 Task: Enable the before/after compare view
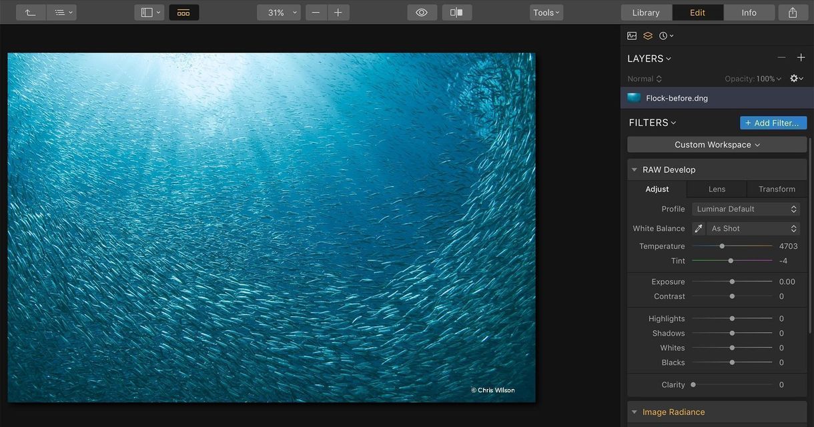[x=456, y=12]
